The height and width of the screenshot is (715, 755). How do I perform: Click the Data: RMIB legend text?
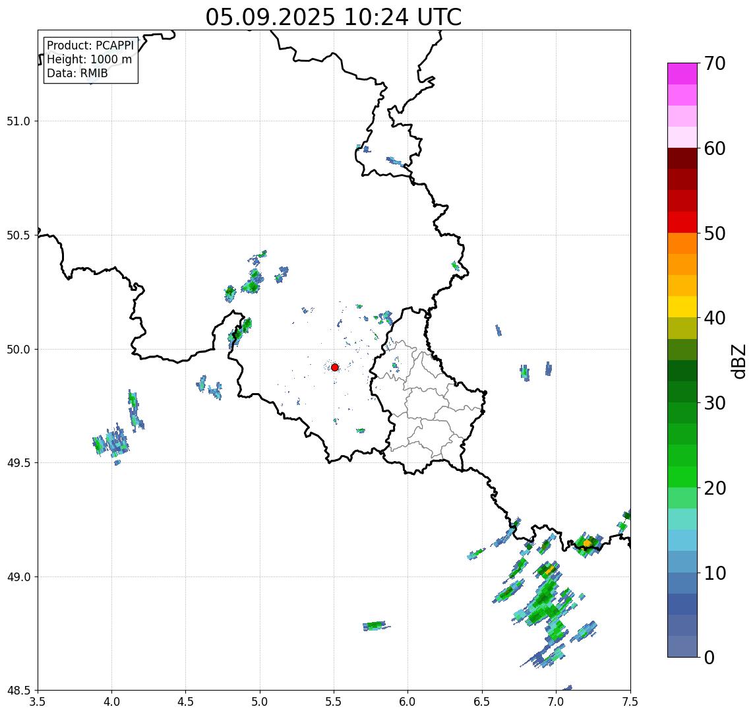pos(77,73)
